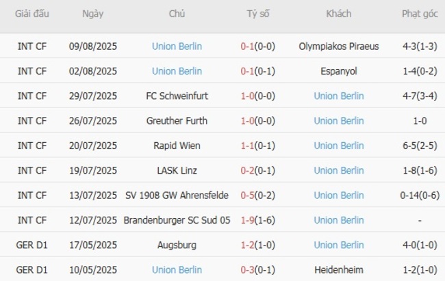Select the Giải đấu column header
445x281 pixels.
point(32,14)
